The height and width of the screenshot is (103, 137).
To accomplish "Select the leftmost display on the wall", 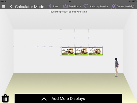I will (x=68, y=51).
